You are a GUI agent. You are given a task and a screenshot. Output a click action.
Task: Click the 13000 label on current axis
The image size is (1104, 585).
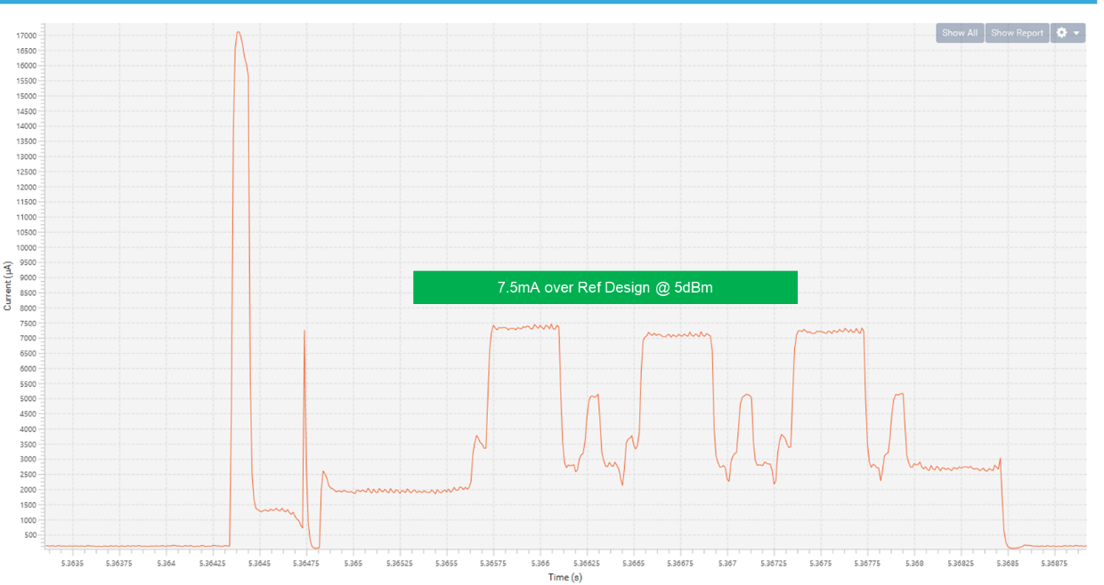click(x=26, y=156)
